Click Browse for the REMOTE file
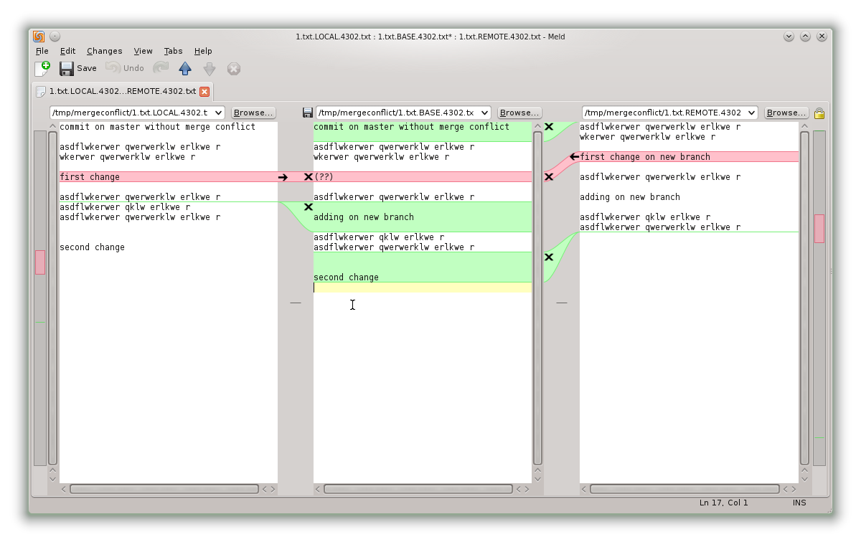This screenshot has width=861, height=542. tap(786, 113)
